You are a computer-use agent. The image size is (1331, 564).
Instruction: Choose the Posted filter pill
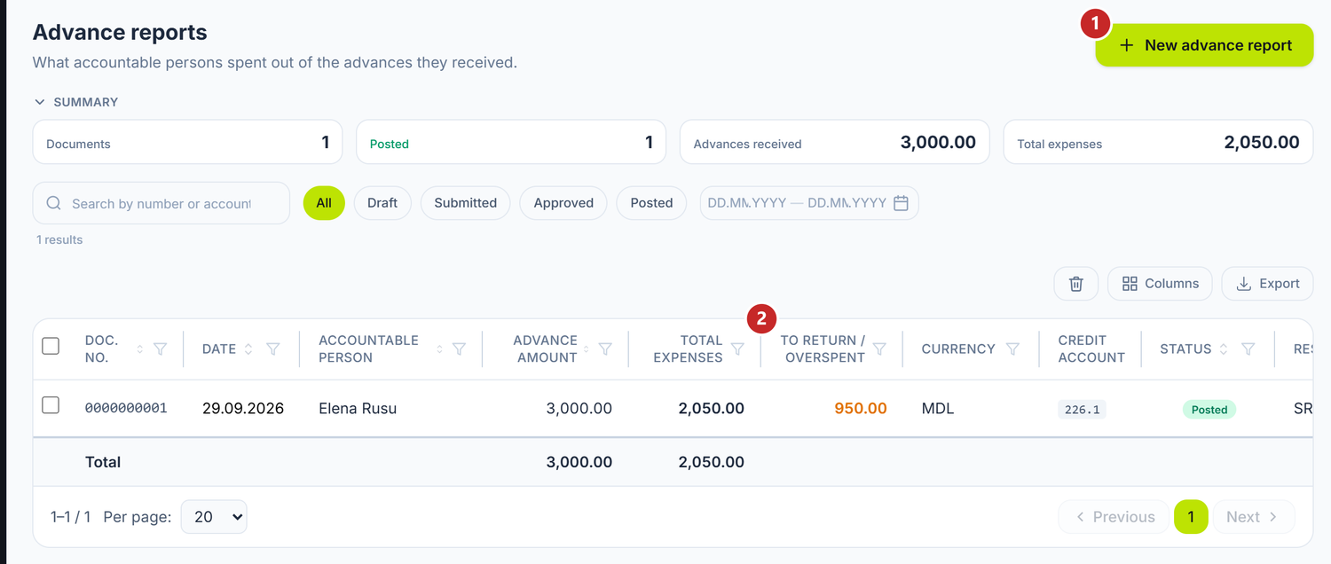tap(652, 203)
